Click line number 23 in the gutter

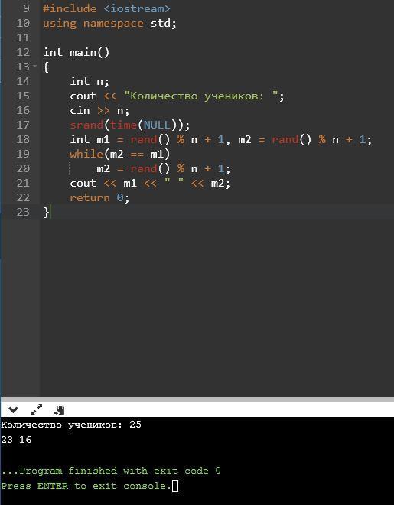(23, 212)
